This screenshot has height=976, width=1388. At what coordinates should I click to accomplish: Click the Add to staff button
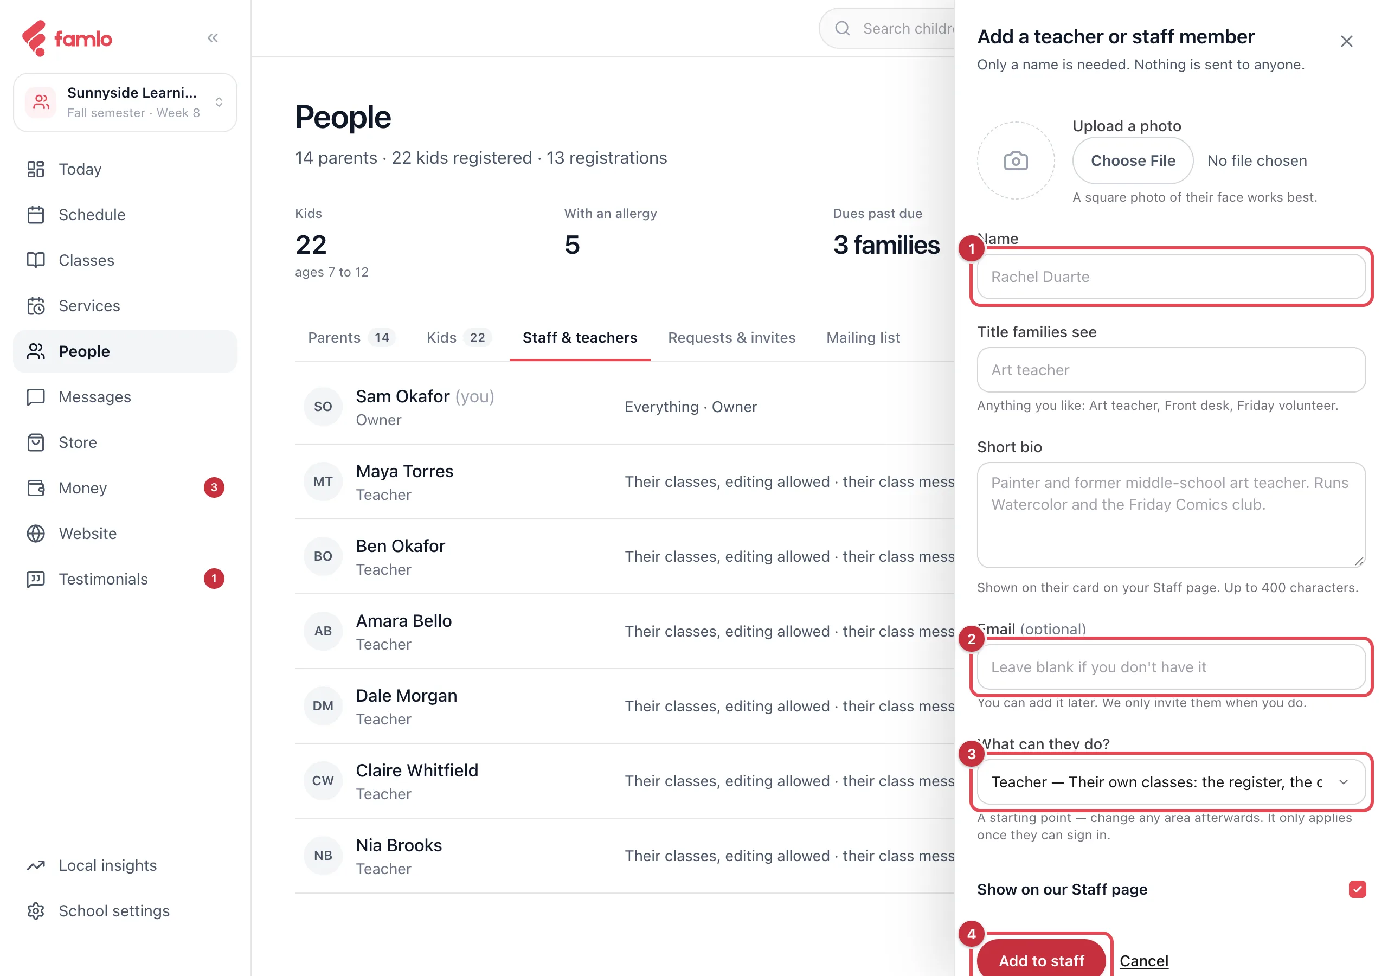[x=1041, y=960]
